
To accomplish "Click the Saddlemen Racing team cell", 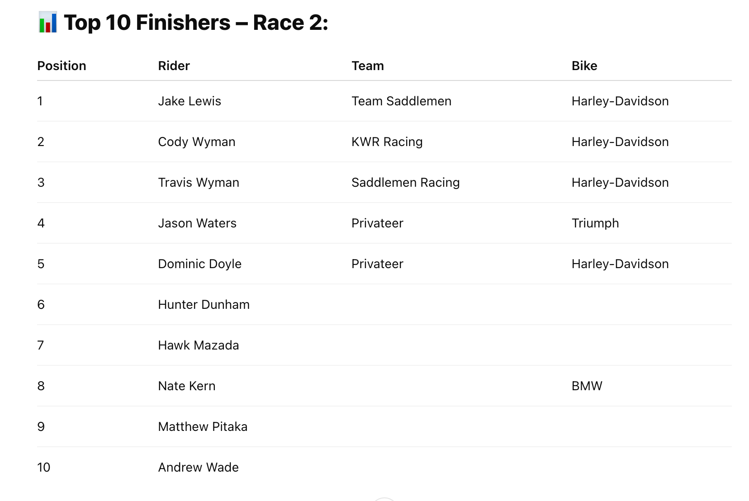I will (406, 183).
